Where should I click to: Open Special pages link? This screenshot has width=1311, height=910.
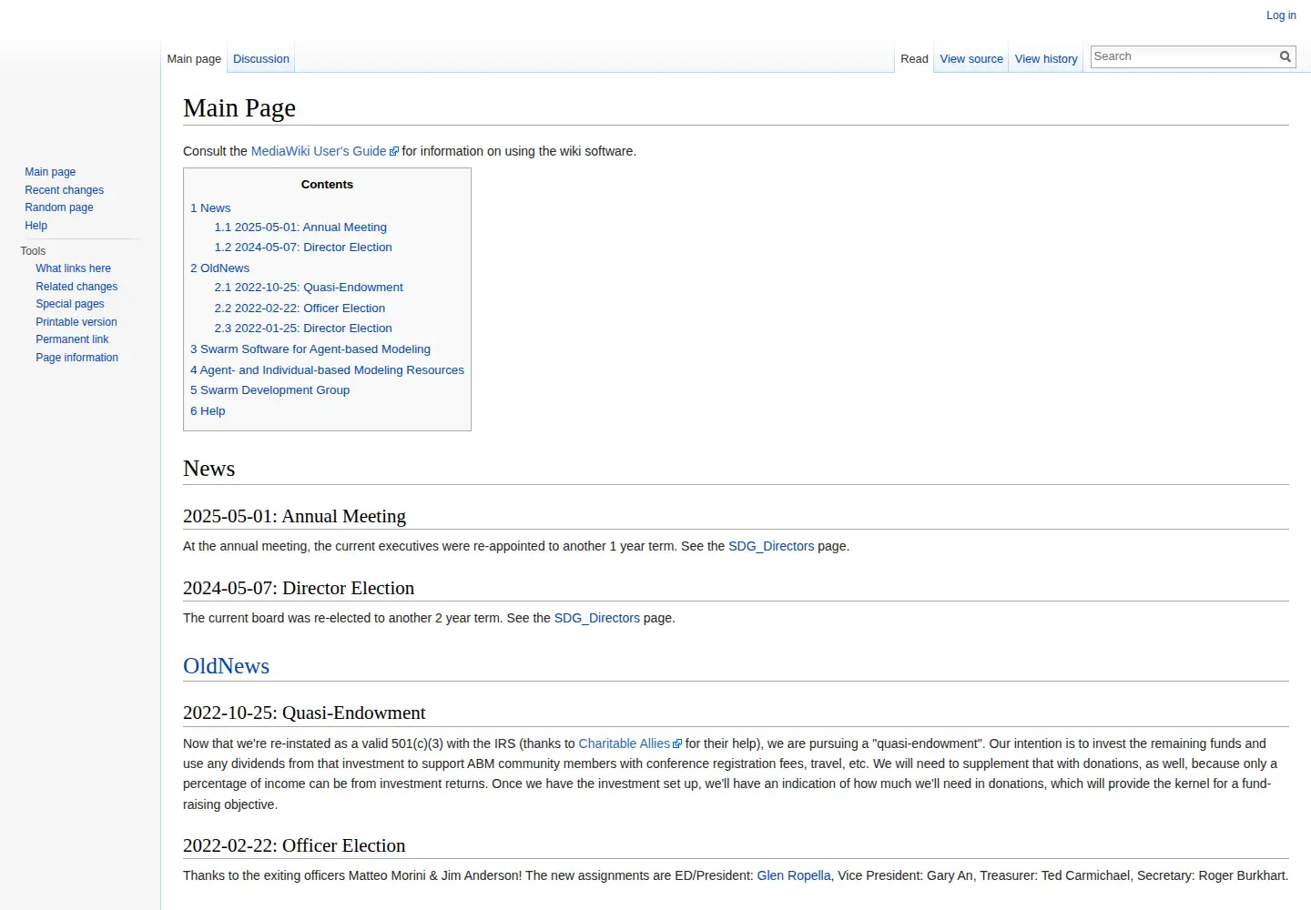[x=69, y=304]
